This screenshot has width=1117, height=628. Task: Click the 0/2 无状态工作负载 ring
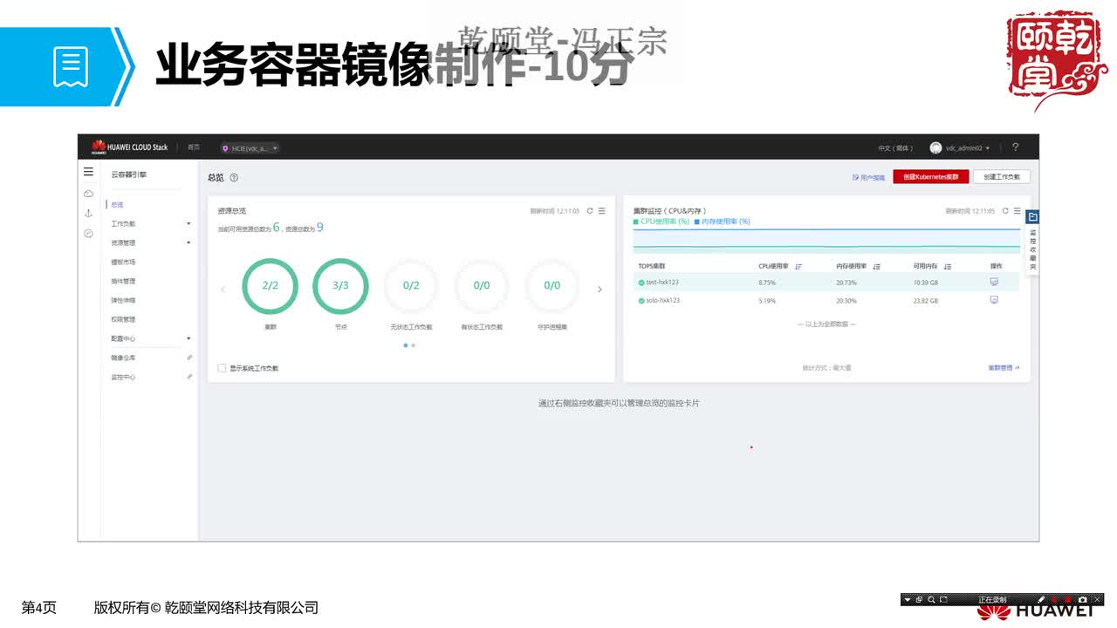point(411,286)
